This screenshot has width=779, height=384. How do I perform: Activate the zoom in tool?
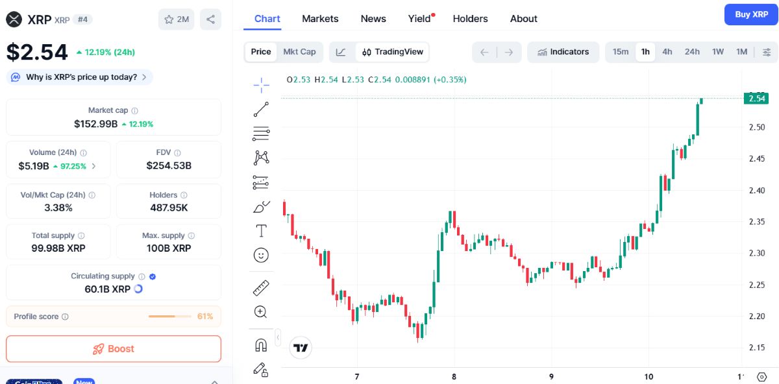pyautogui.click(x=261, y=312)
